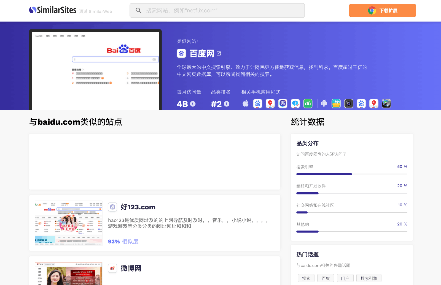Focus the website search input field
441x285 pixels.
click(x=217, y=10)
